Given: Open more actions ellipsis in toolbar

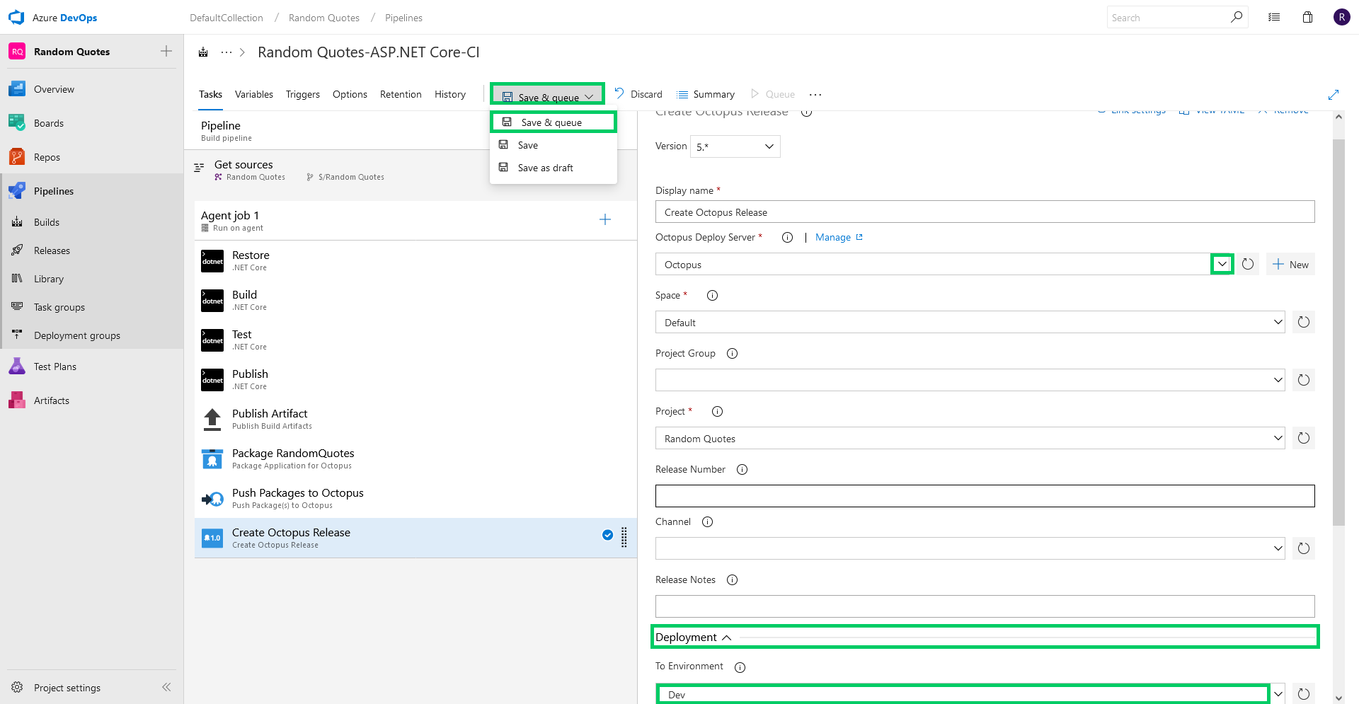Looking at the screenshot, I should [815, 94].
